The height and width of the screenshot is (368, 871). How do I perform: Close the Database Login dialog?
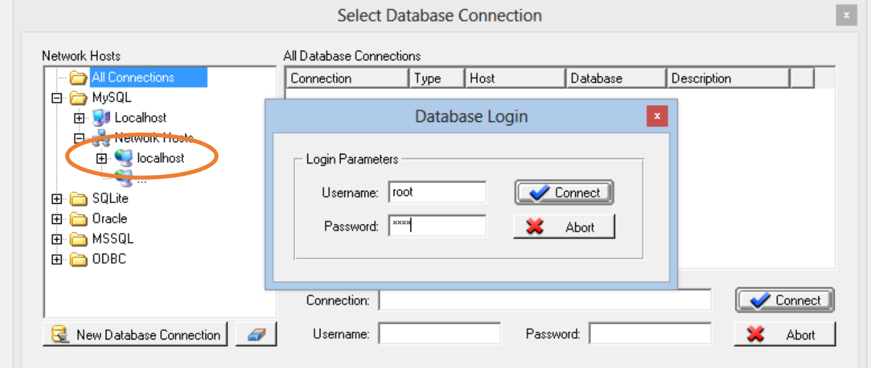click(x=657, y=116)
